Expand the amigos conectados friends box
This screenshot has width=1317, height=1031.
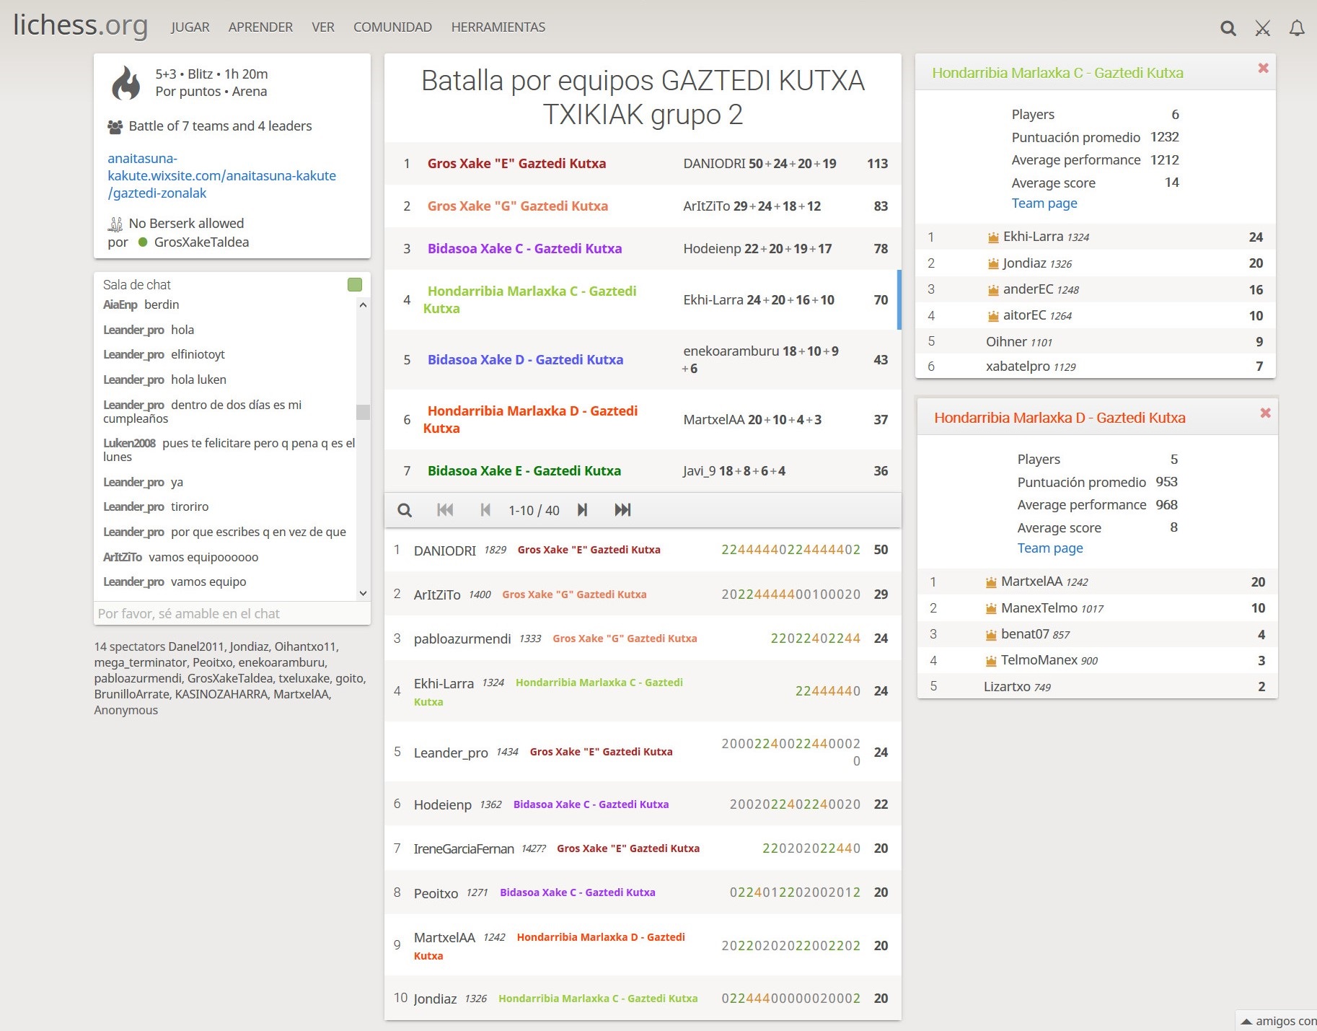(x=1278, y=1021)
